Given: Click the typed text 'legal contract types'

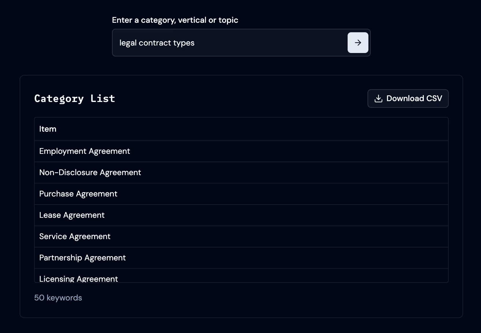Looking at the screenshot, I should click(157, 43).
